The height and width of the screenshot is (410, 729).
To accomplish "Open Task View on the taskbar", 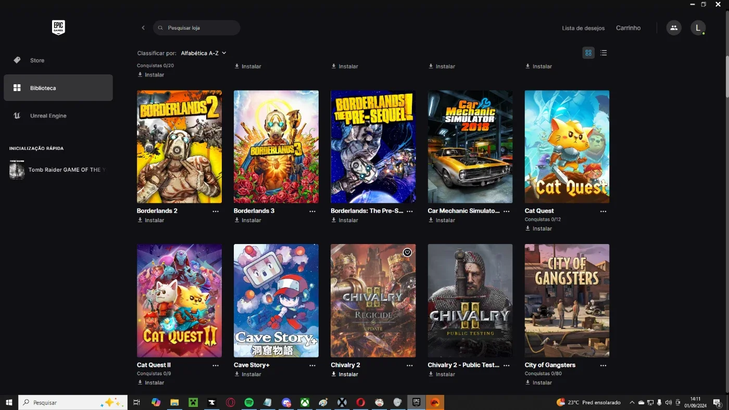I will pos(137,402).
